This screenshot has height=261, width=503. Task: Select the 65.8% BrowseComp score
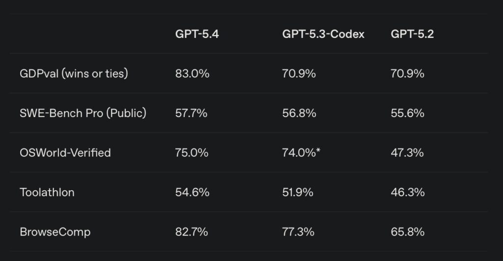pyautogui.click(x=407, y=232)
